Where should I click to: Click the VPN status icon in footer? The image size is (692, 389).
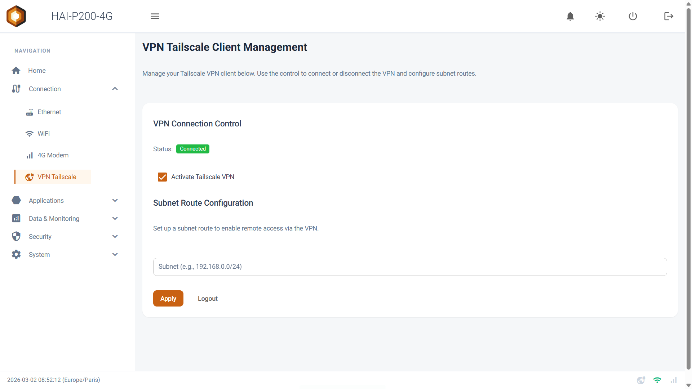tap(641, 380)
